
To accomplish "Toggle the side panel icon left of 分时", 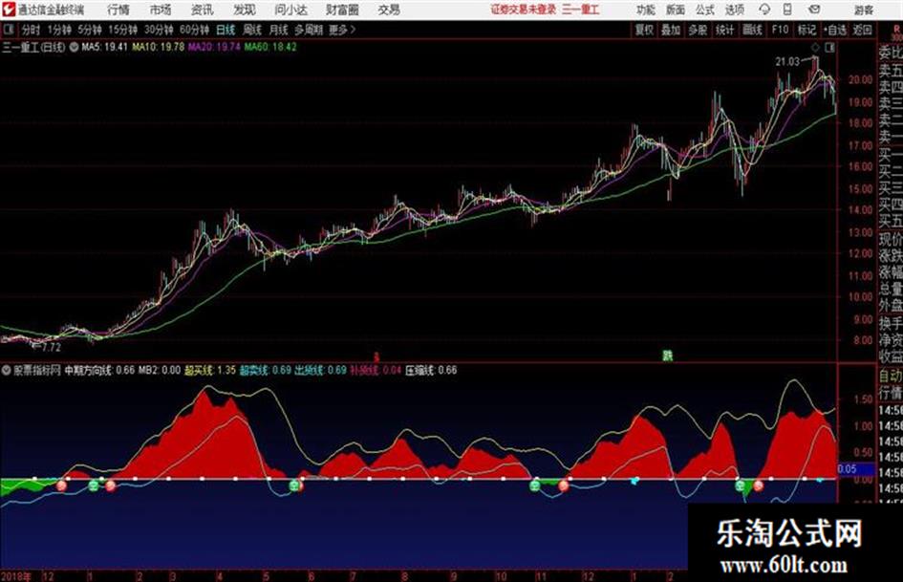I will pyautogui.click(x=8, y=30).
